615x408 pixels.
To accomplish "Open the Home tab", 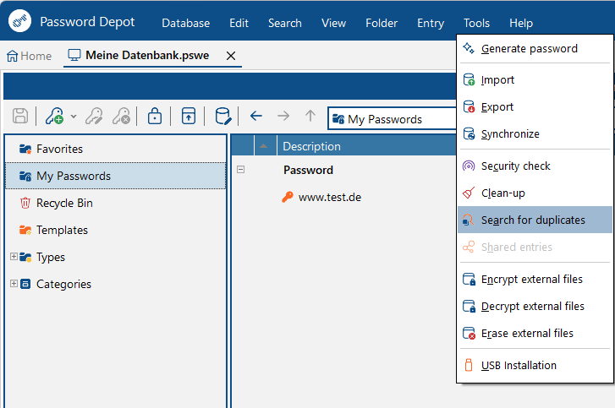I will (x=30, y=56).
